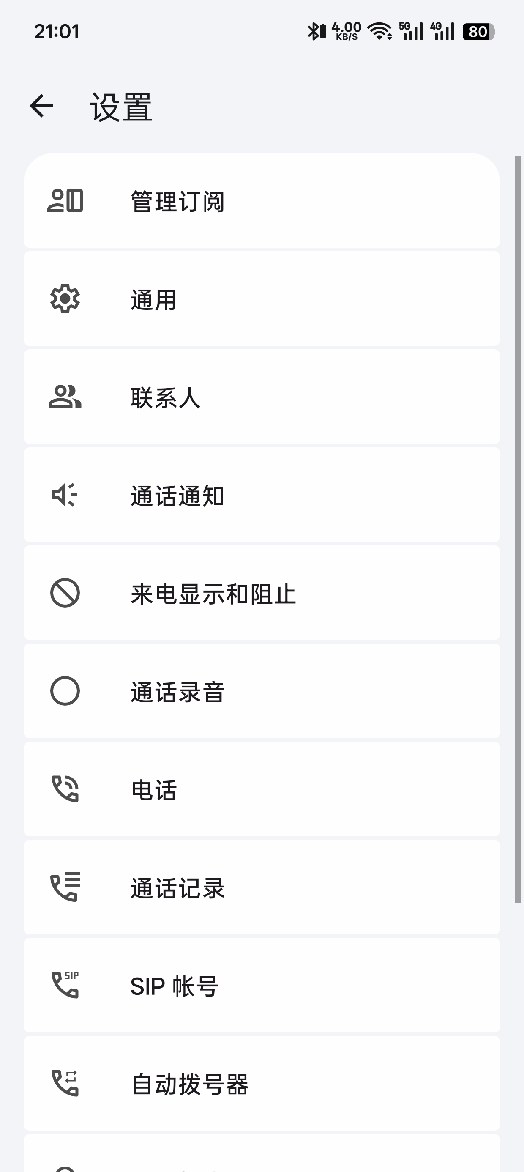Click the phone icon beside 电话
Image resolution: width=524 pixels, height=1172 pixels.
click(x=65, y=789)
